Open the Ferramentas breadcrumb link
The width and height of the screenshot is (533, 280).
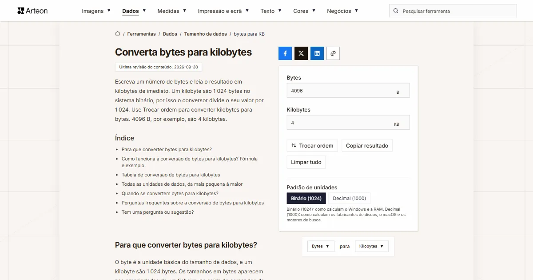(x=141, y=34)
